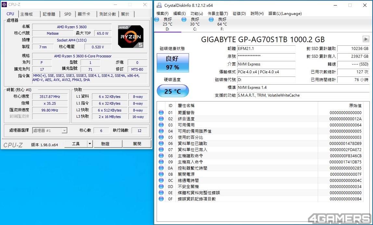Open the 測試分數 tab

pyautogui.click(x=108, y=14)
